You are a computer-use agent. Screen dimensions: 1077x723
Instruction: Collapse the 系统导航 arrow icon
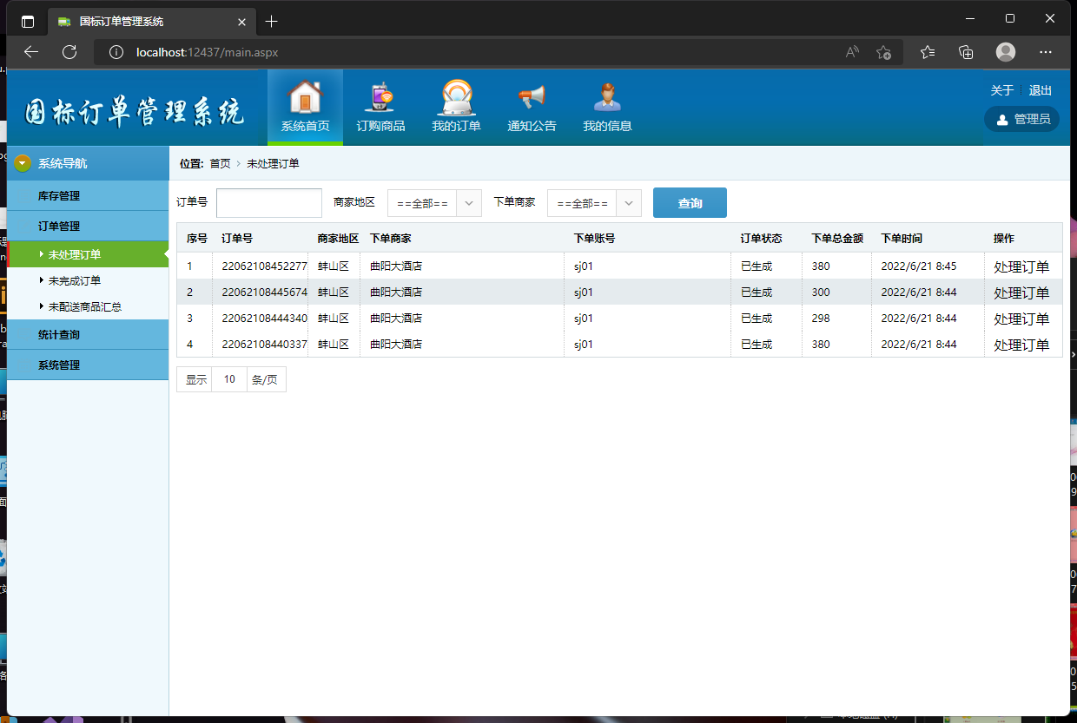[x=23, y=162]
